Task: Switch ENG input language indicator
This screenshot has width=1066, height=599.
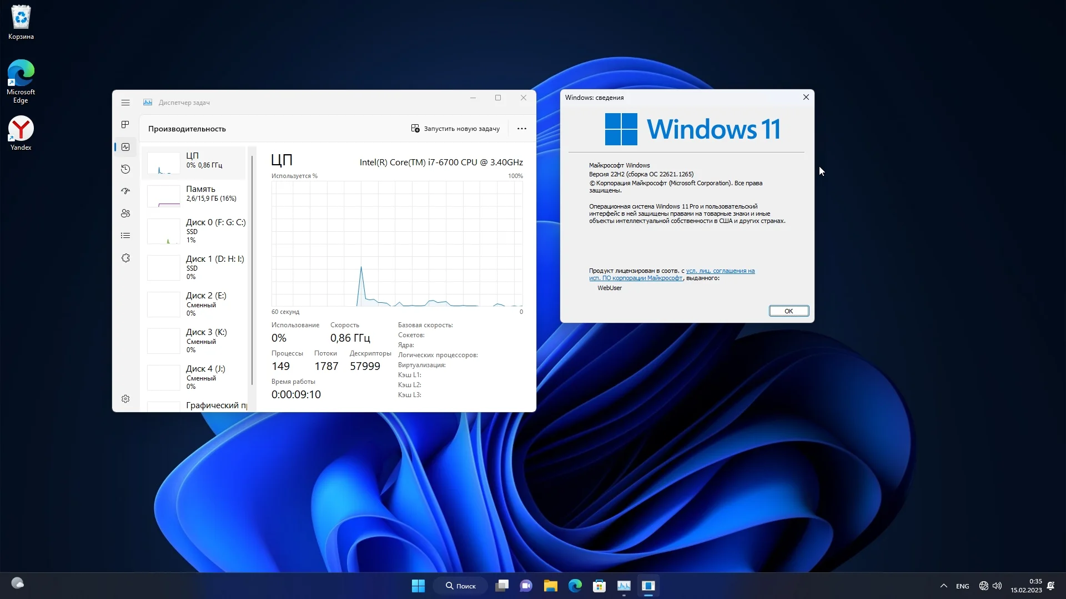Action: click(x=962, y=586)
